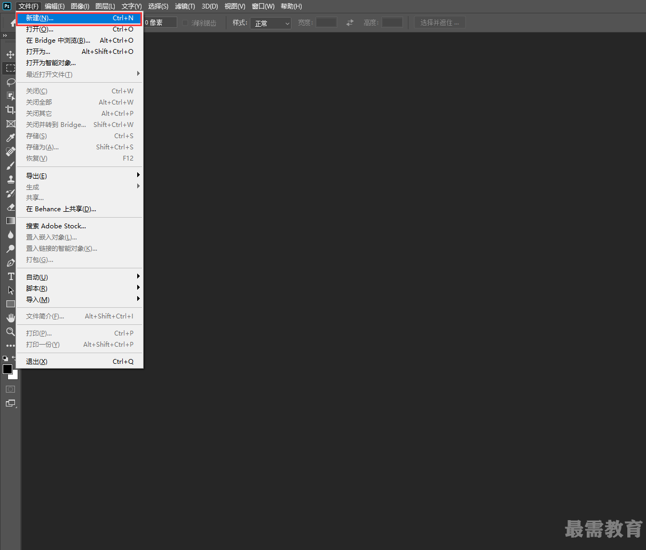The image size is (646, 550).
Task: Change screen mode icon
Action: point(10,403)
